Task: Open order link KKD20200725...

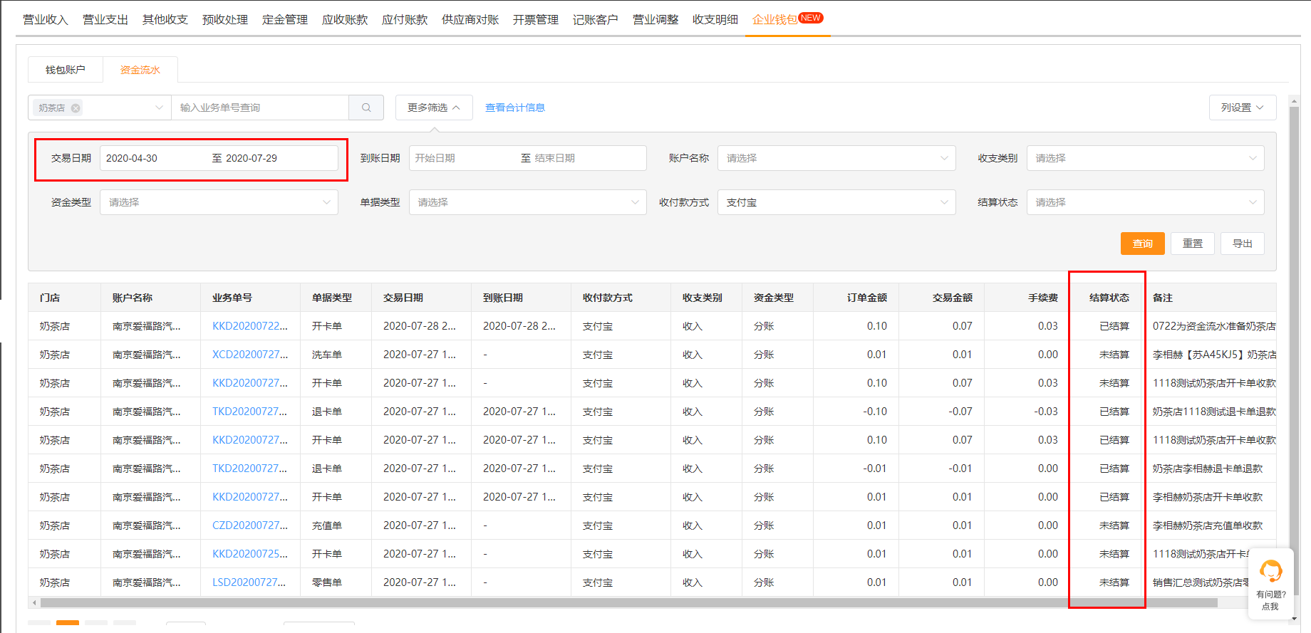Action: coord(250,554)
